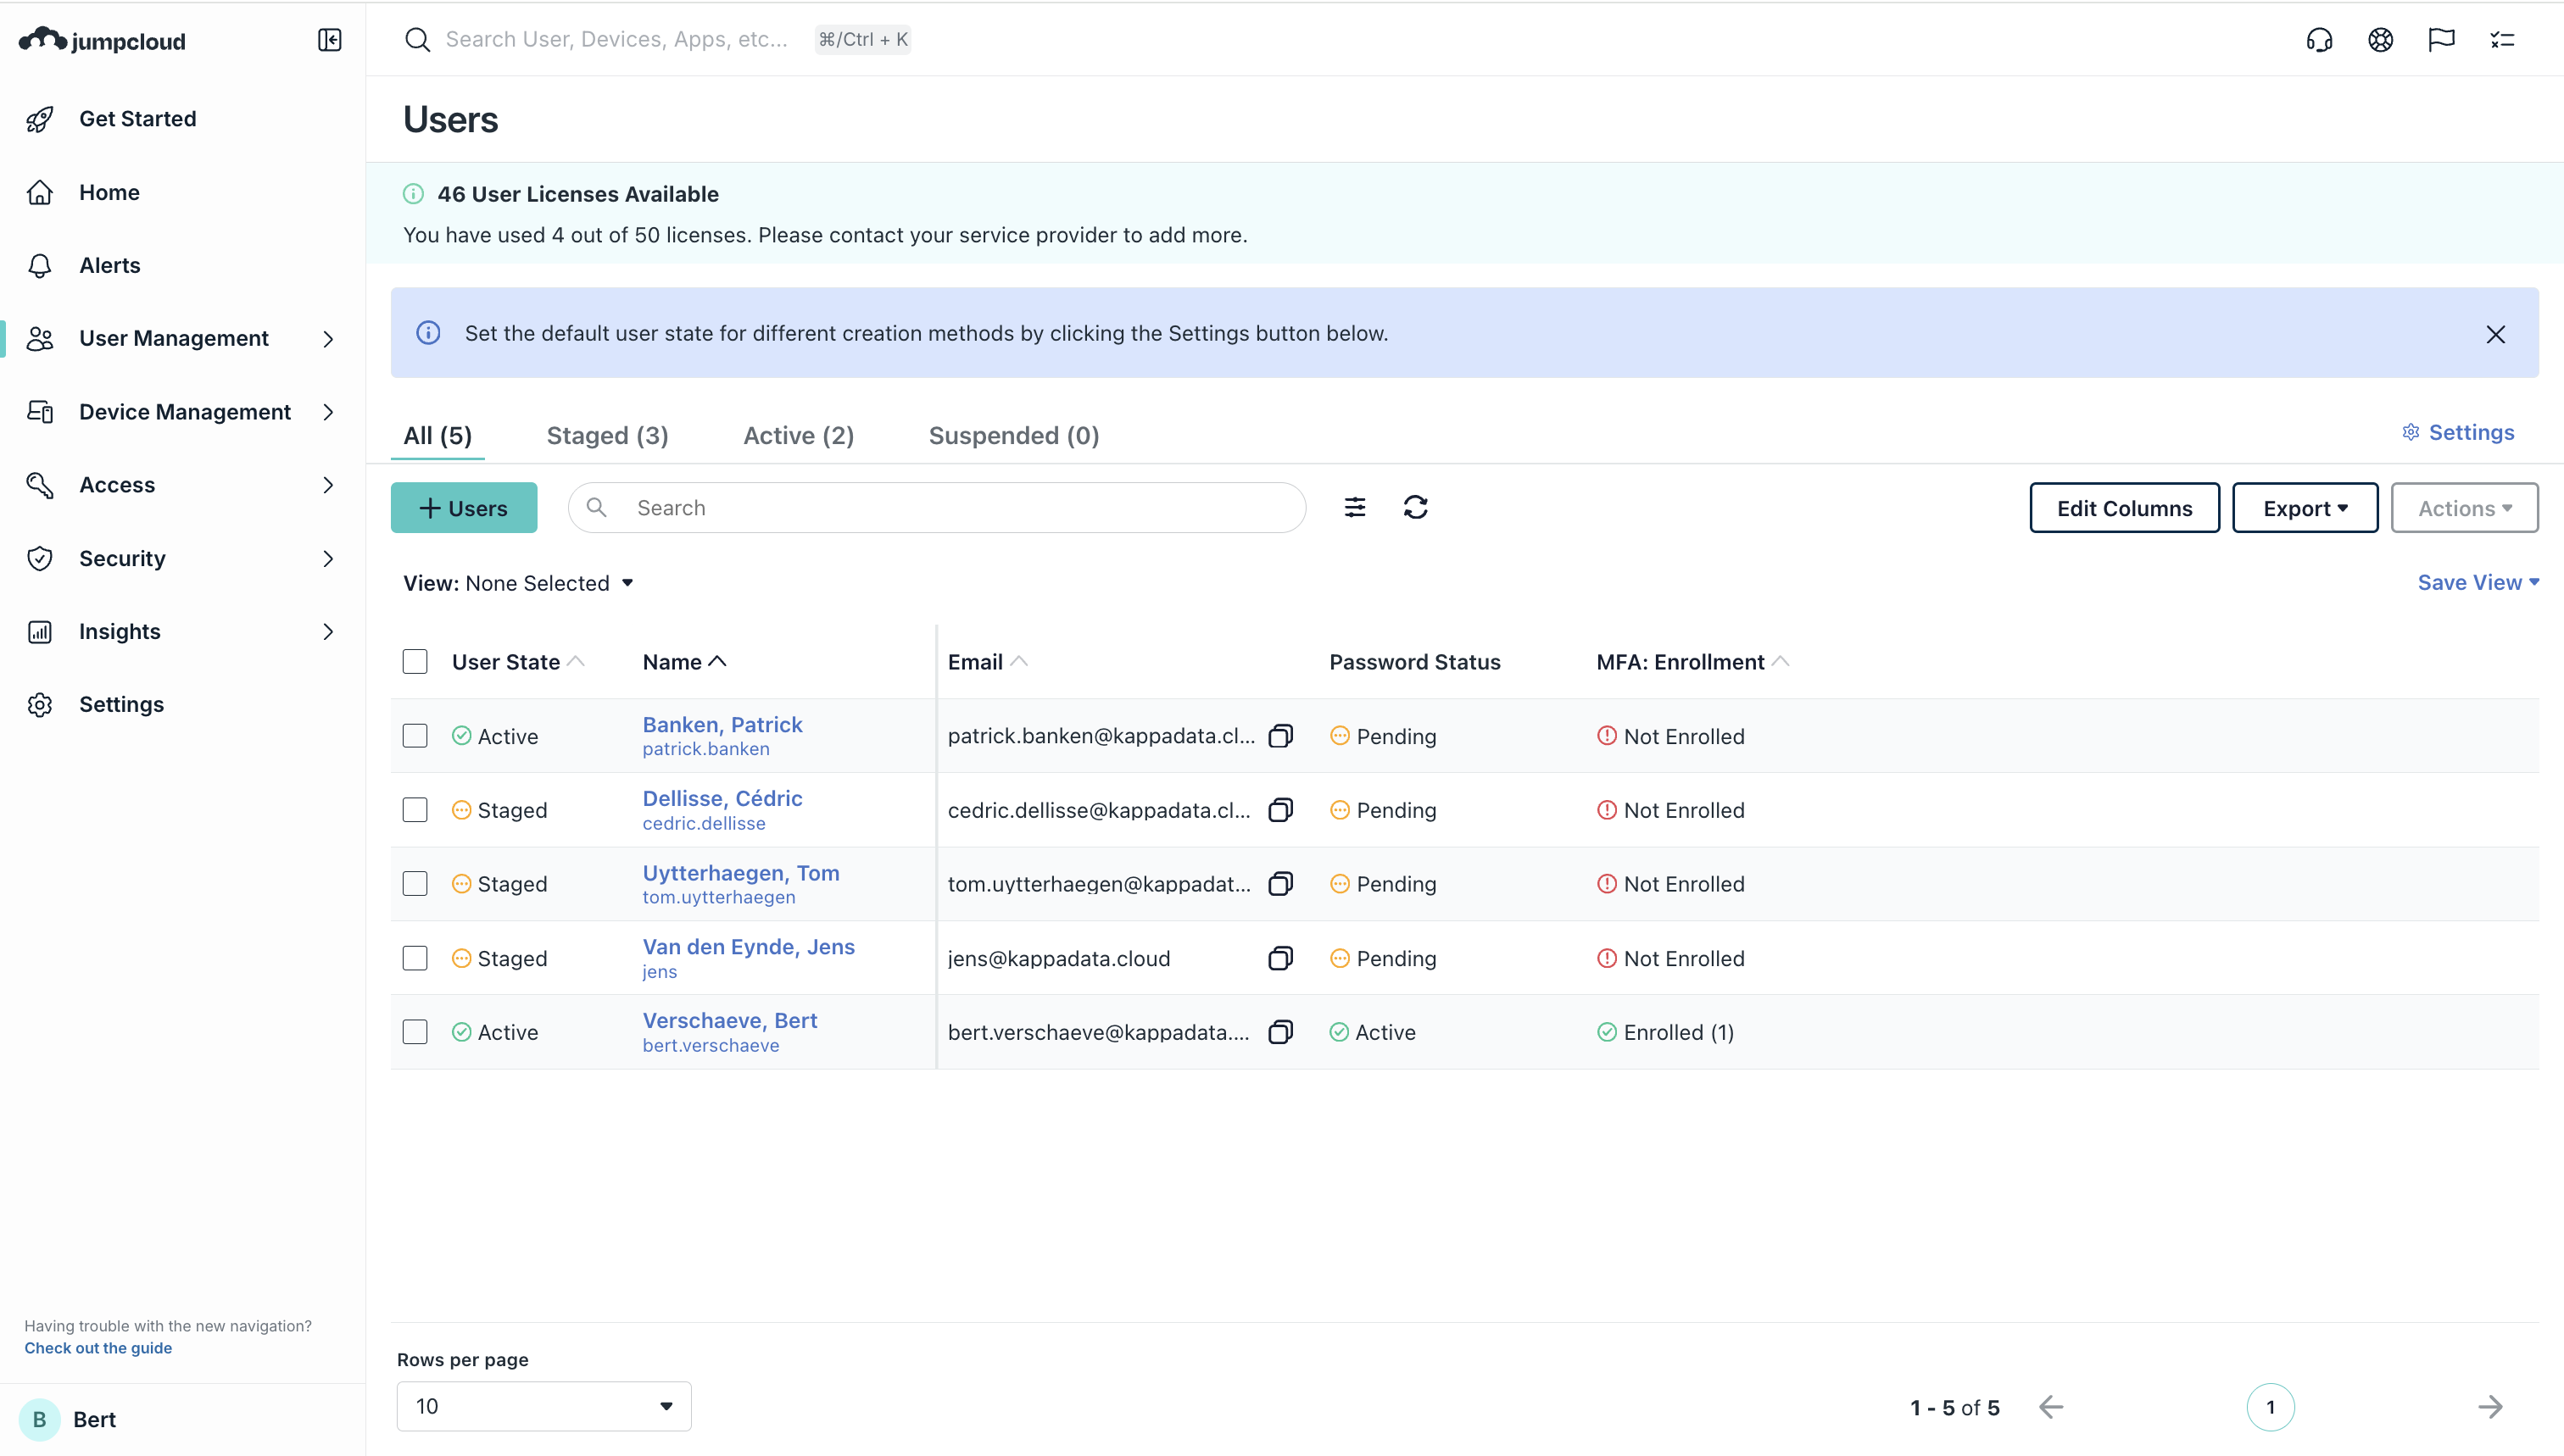This screenshot has height=1456, width=2564.
Task: Select the Banken, Patrick row checkbox
Action: (x=415, y=736)
